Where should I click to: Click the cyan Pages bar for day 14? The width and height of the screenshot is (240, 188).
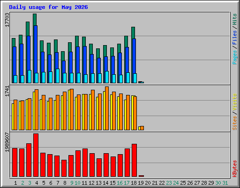click(107, 77)
